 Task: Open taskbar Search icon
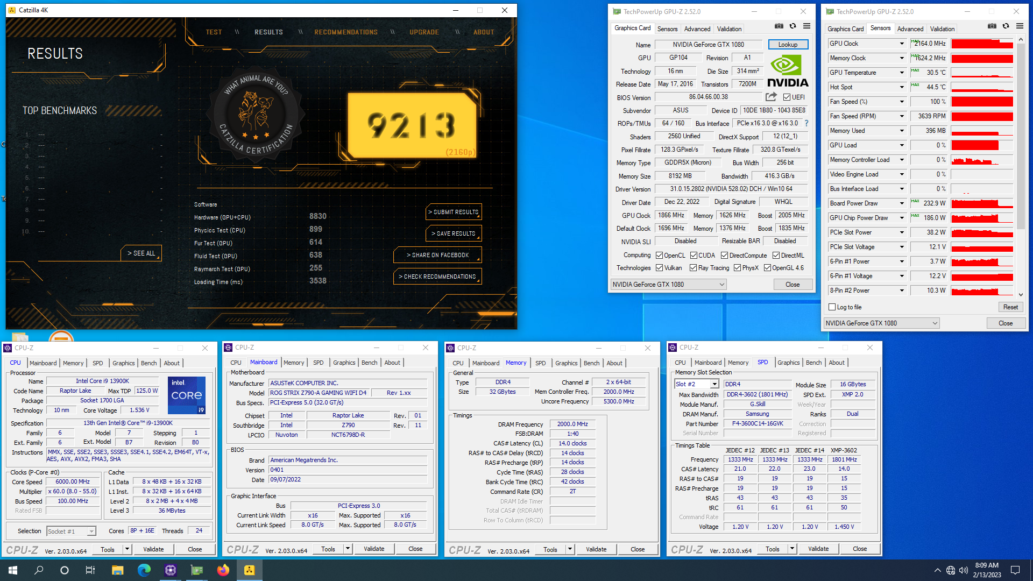point(39,570)
